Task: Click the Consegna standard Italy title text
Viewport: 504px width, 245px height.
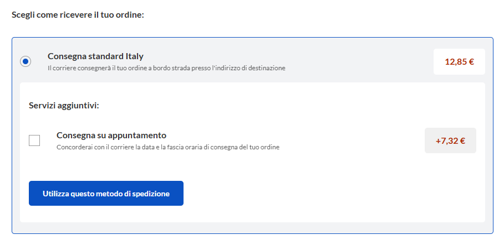Action: coord(95,56)
